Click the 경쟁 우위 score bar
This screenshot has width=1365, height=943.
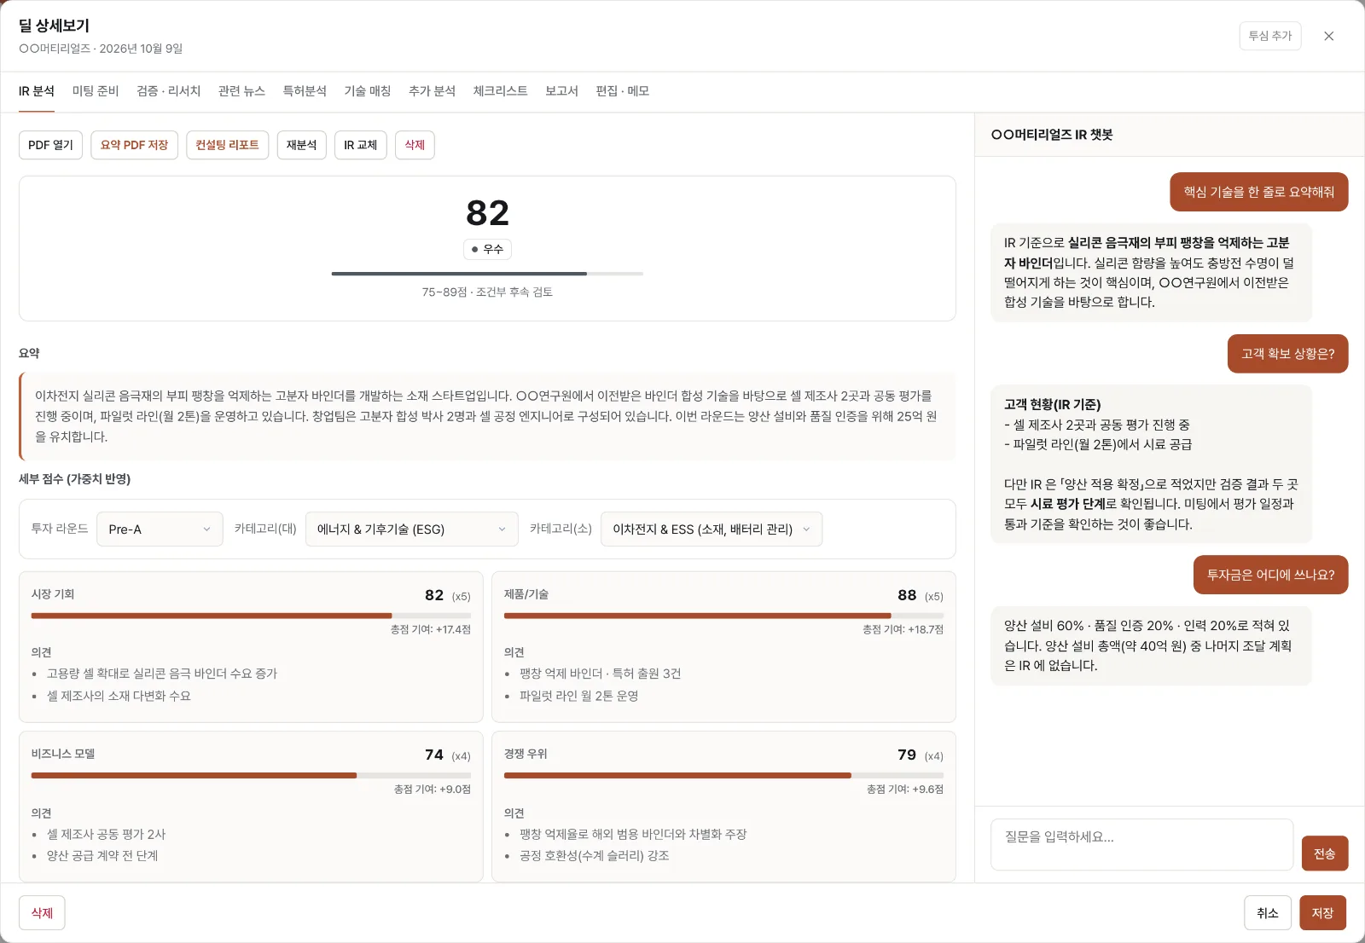tap(723, 775)
